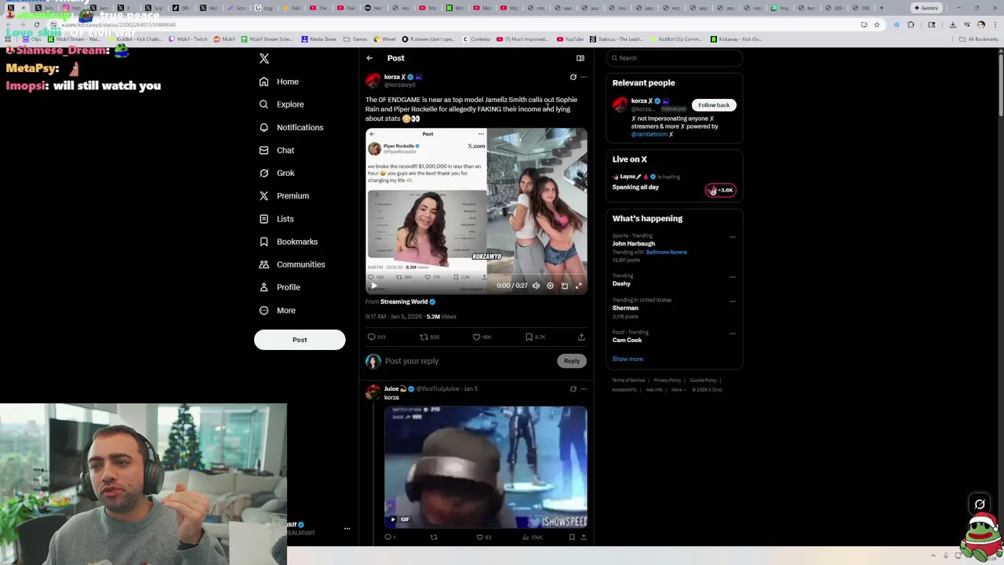1004x565 pixels.
Task: Click the grey Reply button
Action: (572, 361)
